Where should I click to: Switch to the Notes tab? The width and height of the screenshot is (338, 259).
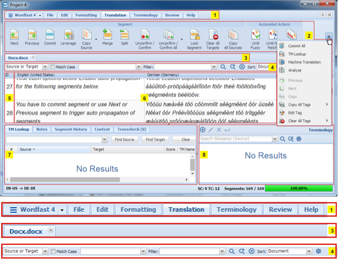[42, 129]
